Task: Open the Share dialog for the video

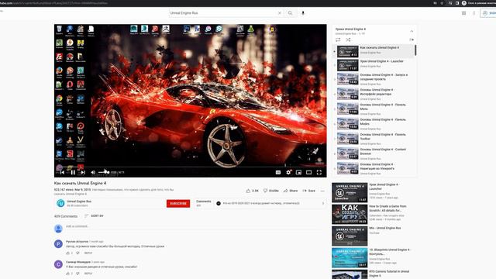Action: 291,191
